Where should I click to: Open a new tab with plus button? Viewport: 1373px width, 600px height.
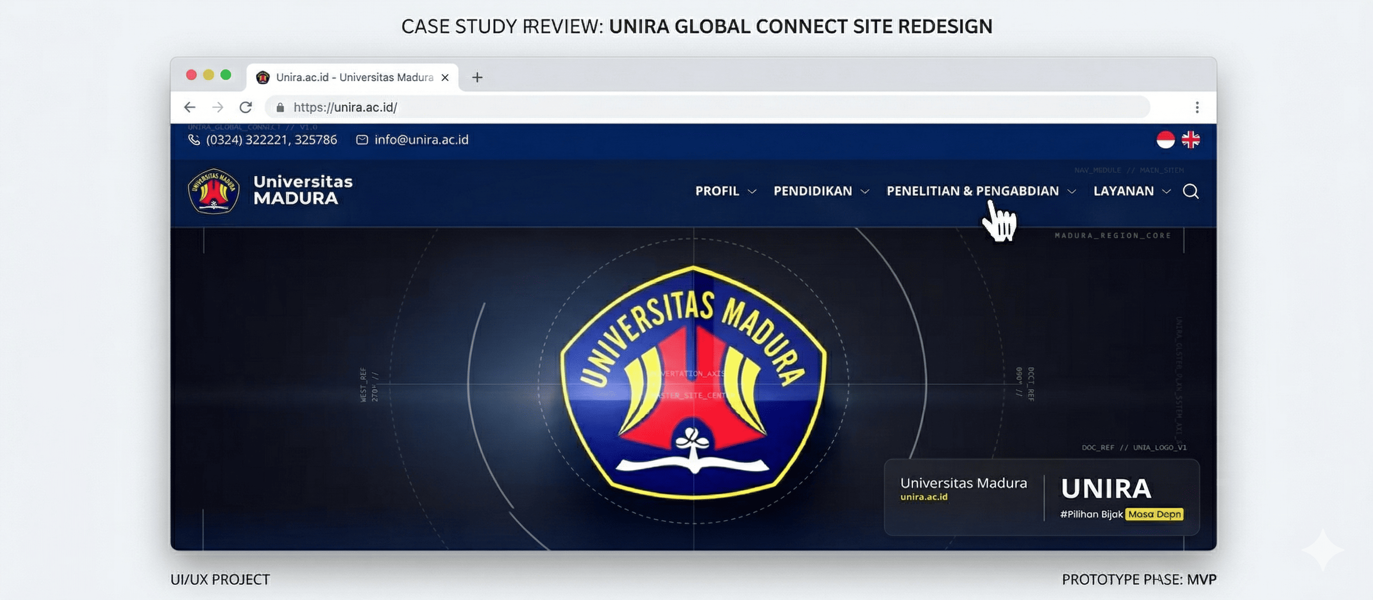pyautogui.click(x=477, y=77)
